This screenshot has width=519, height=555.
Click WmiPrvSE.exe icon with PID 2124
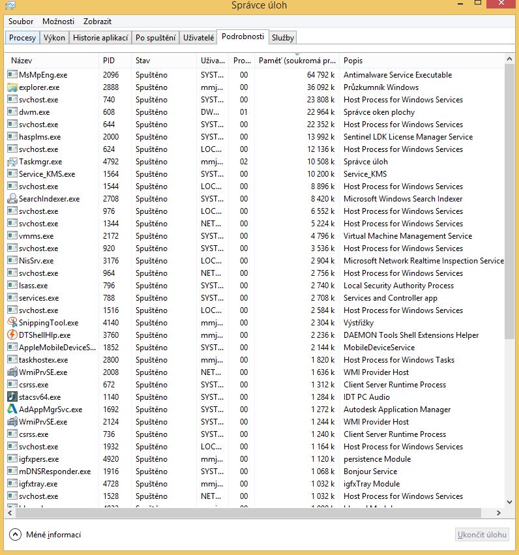[12, 421]
